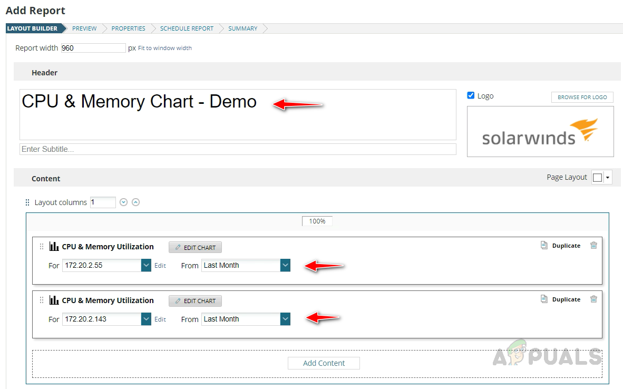The image size is (623, 389).
Task: Expand node dropdown showing 172.20.2.55
Action: (146, 266)
